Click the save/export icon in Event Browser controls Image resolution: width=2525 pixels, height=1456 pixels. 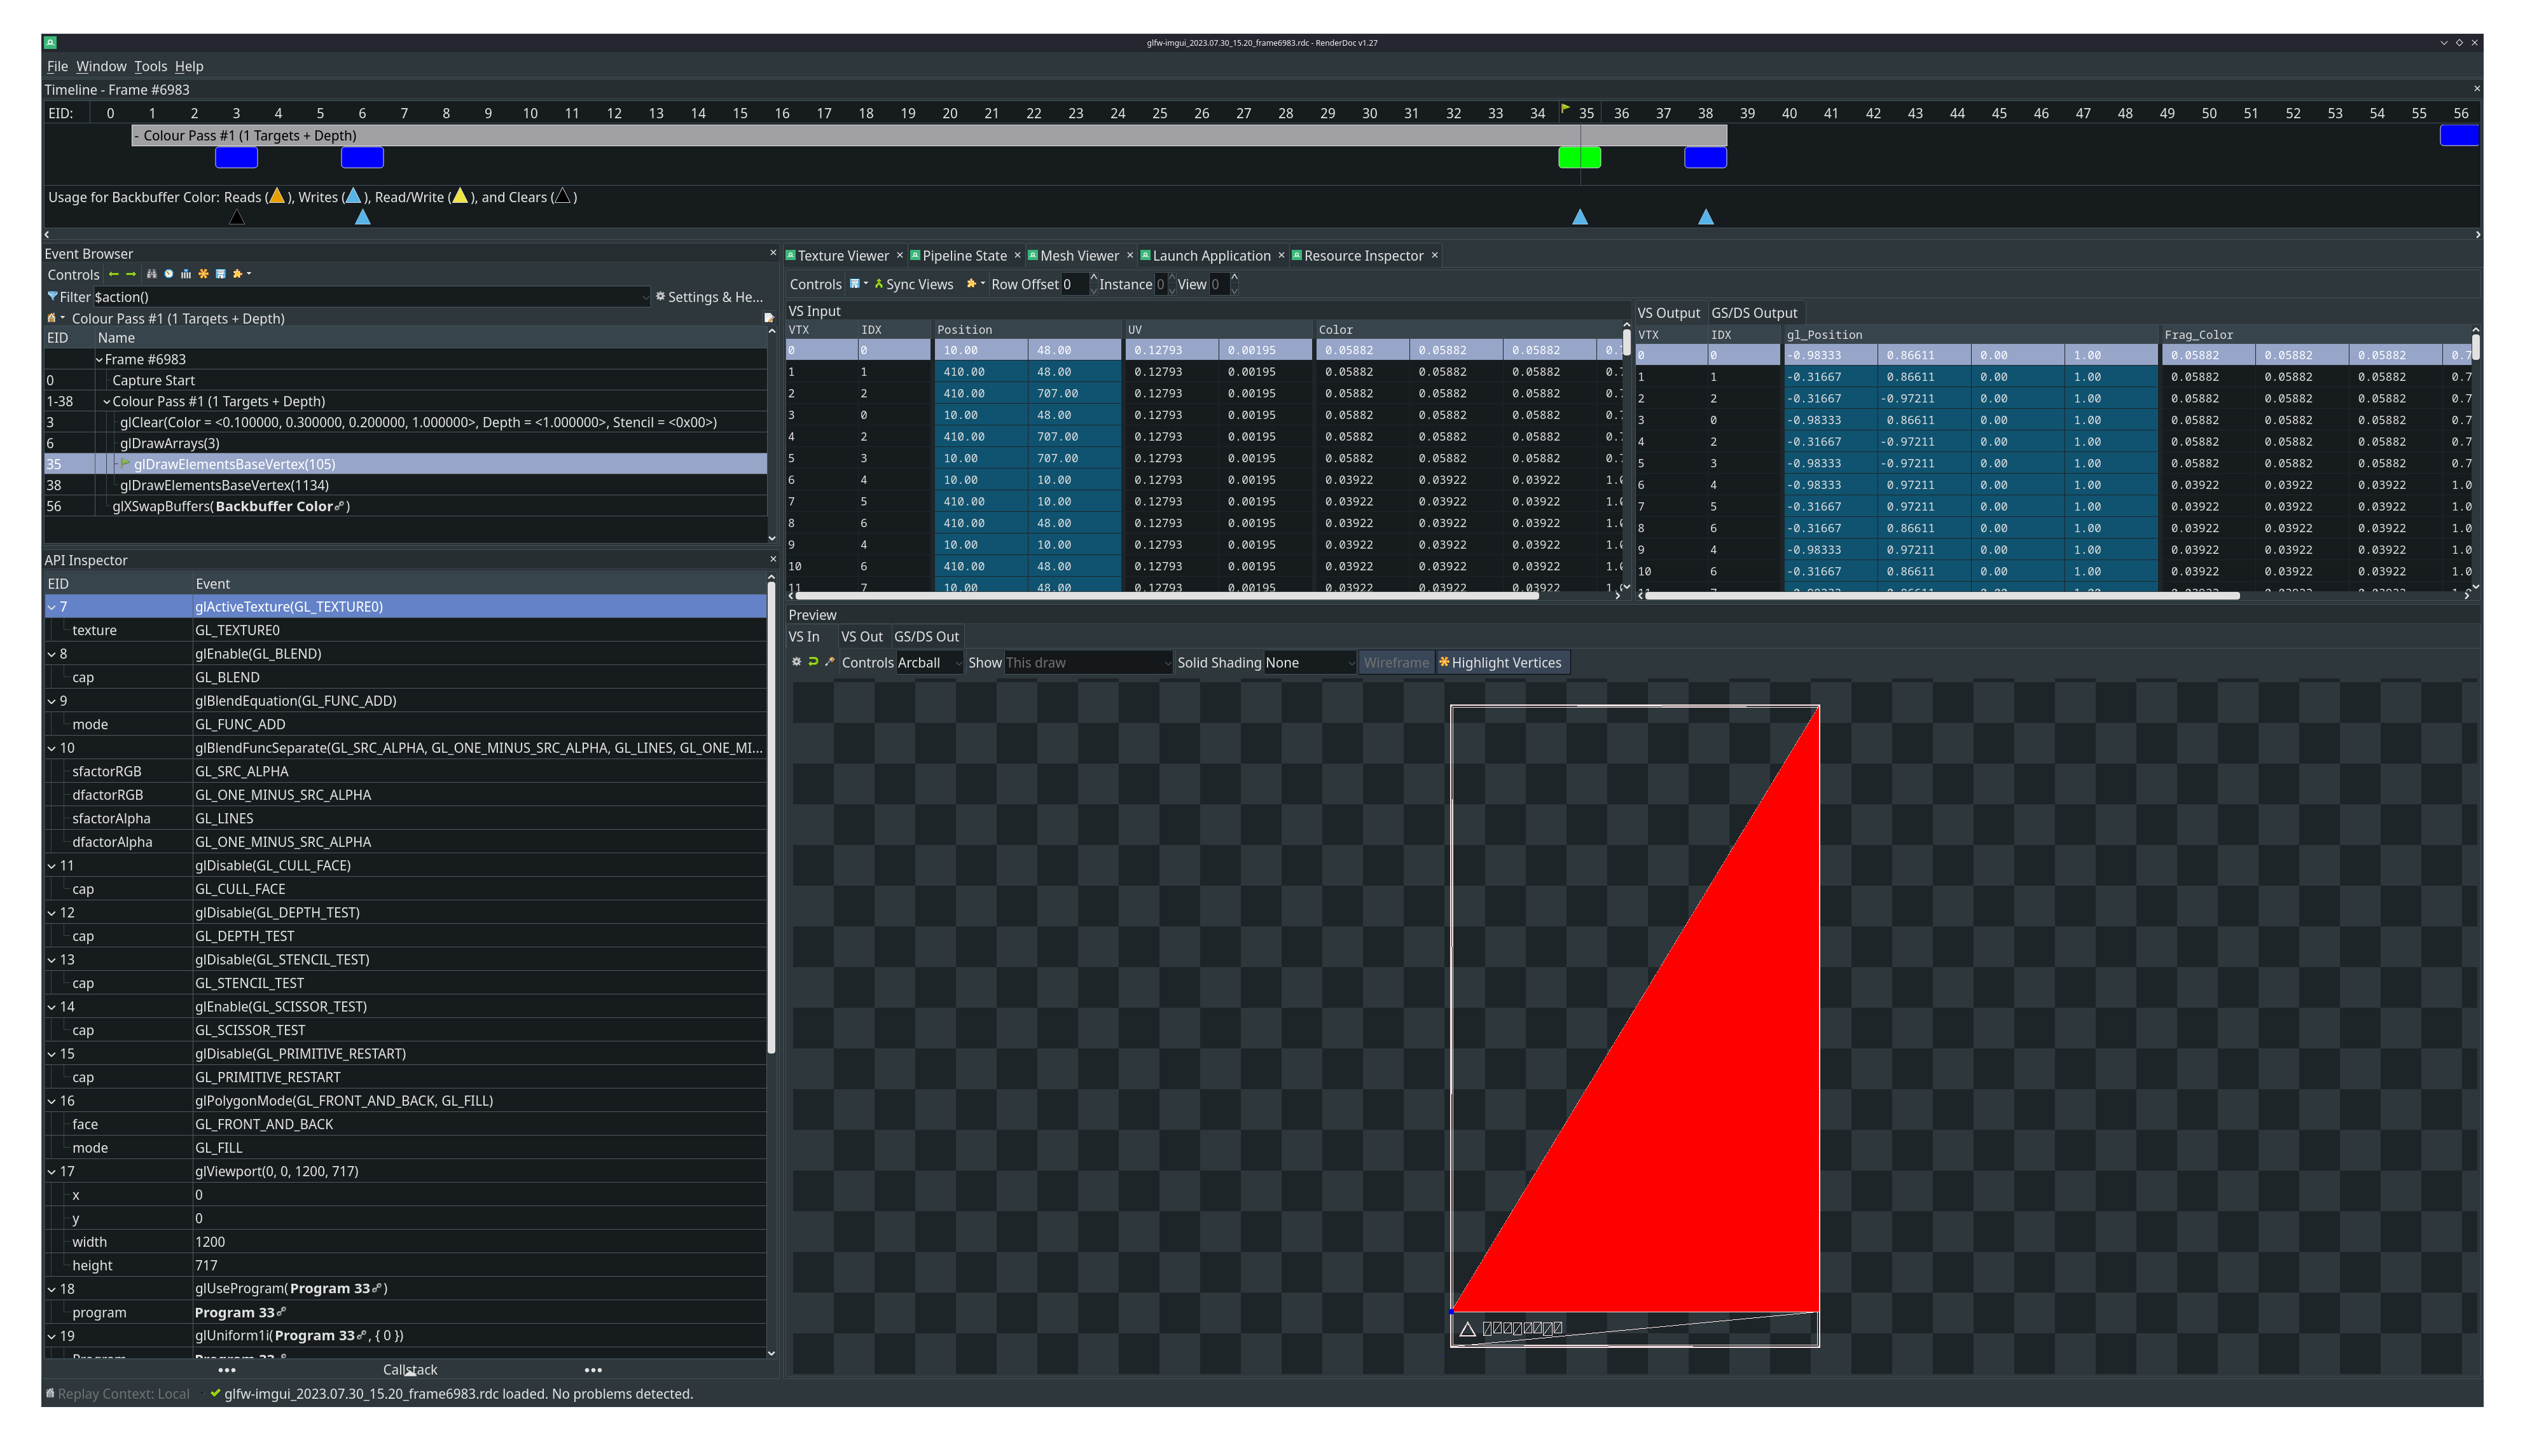(220, 274)
